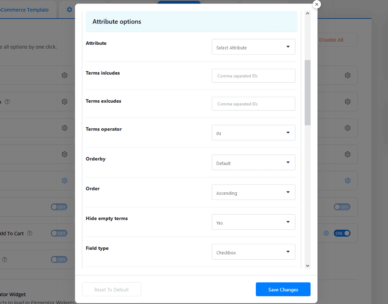The height and width of the screenshot is (304, 388).
Task: Open the gear settings beside the top-right row
Action: pos(347,75)
